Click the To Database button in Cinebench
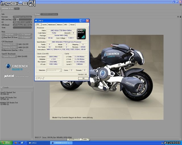182x145 pixels. coord(25,37)
